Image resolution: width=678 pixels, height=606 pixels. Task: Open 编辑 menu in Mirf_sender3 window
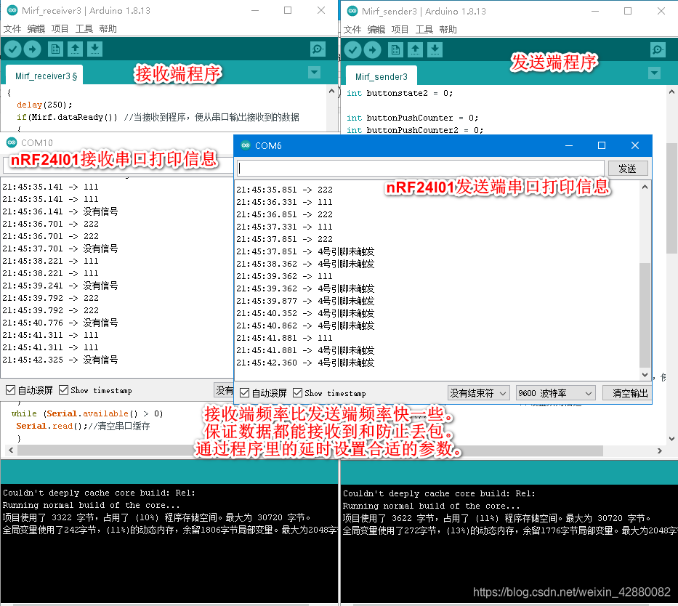coord(376,29)
